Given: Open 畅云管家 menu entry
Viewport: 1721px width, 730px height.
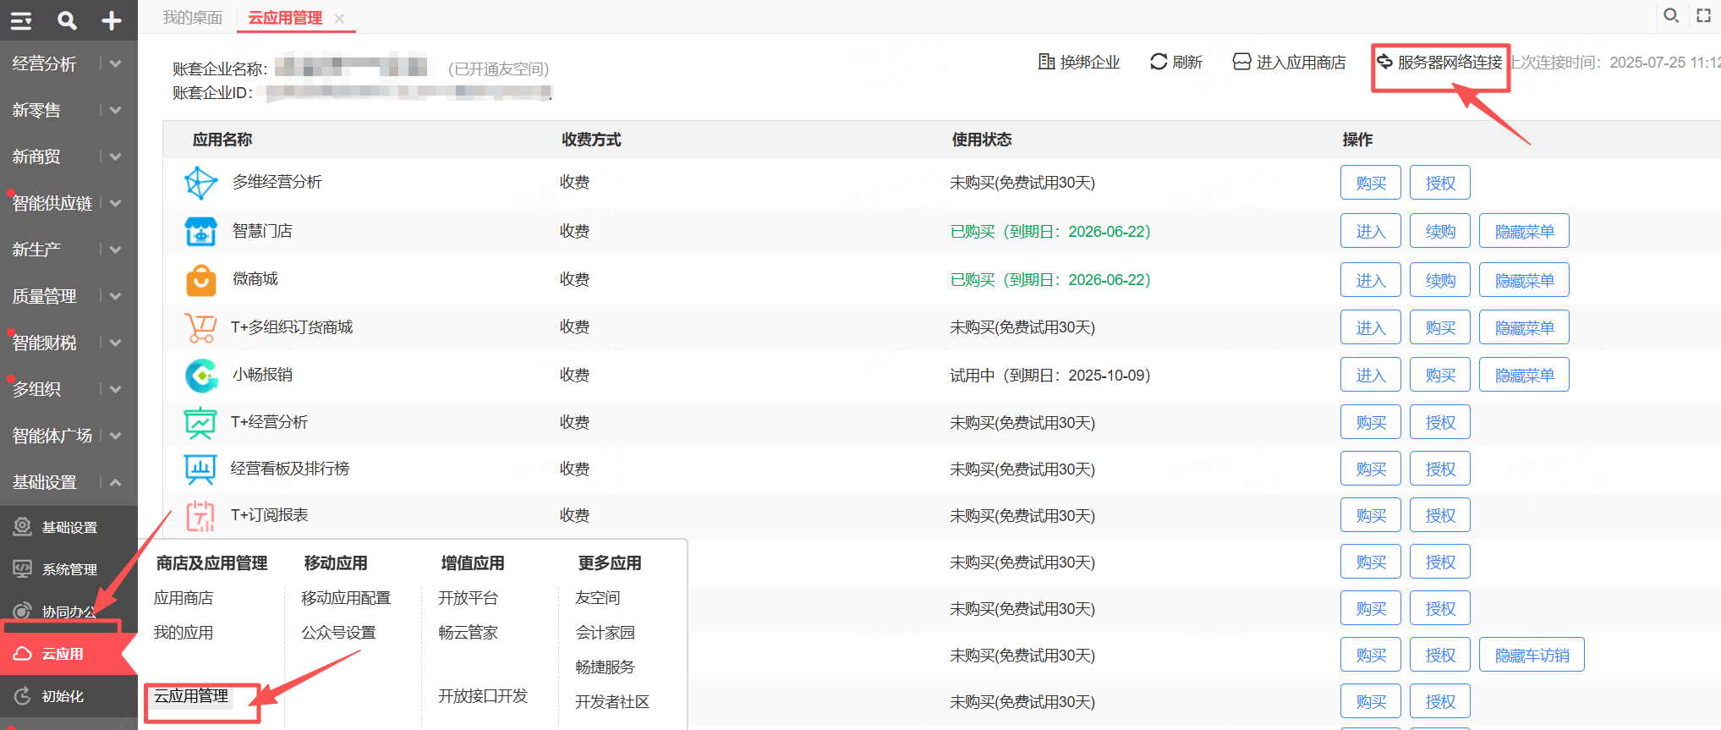Looking at the screenshot, I should pyautogui.click(x=469, y=633).
